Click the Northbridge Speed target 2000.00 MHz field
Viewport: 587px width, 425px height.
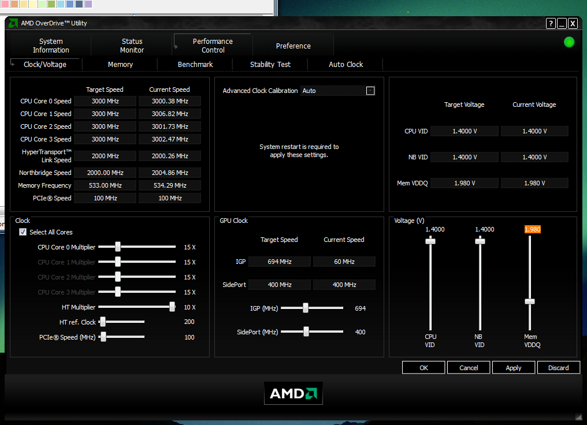[105, 173]
